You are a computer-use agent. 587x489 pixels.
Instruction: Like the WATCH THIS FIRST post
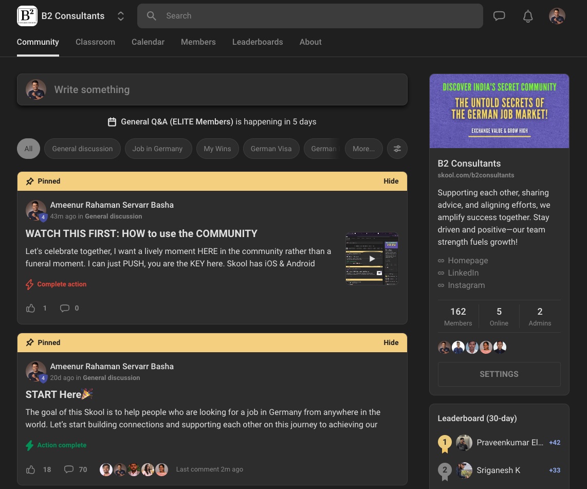31,309
